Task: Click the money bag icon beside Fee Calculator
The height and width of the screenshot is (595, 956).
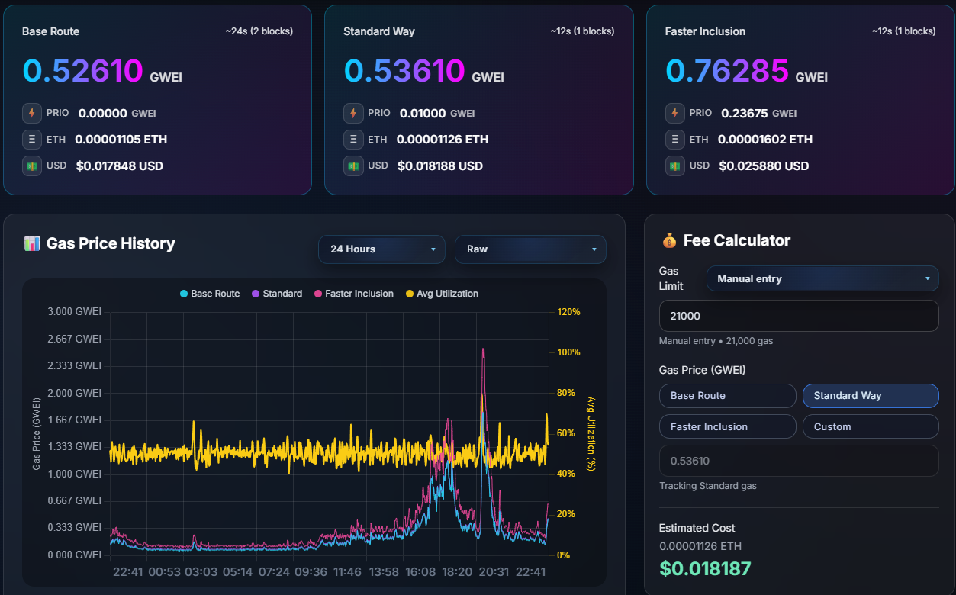Action: coord(669,241)
